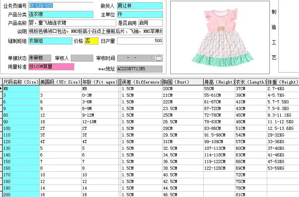The height and width of the screenshot is (197, 299).
Task: Open the calendar picker beside 审核时间
Action: 159,58
